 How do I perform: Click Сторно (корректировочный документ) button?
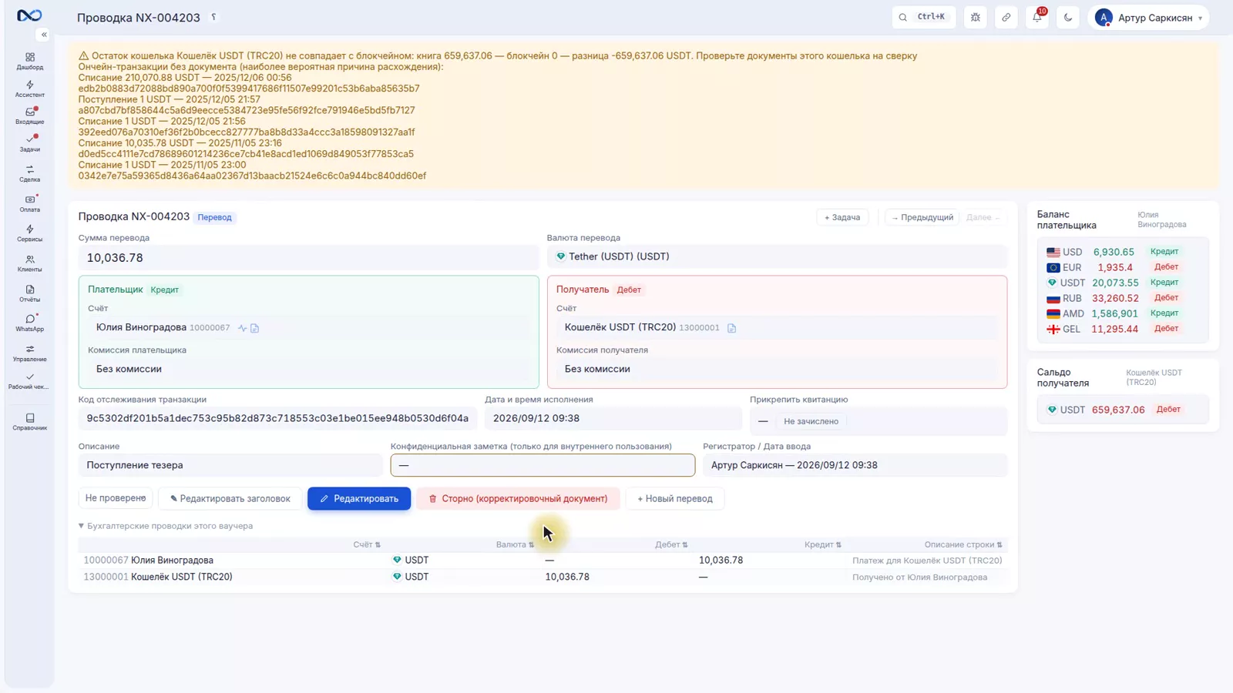point(518,498)
